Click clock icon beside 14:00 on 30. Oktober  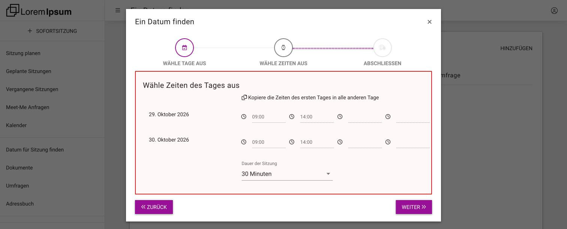tap(292, 142)
